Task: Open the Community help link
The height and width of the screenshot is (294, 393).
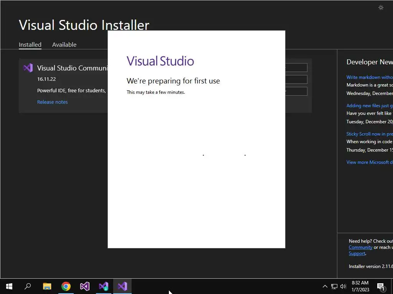Action: (x=360, y=247)
